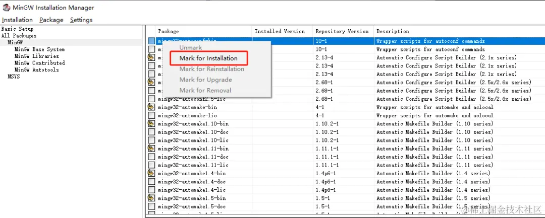Click version 1.10.2-1 in automake1.10-lic row
545x218 pixels.
coord(327,140)
